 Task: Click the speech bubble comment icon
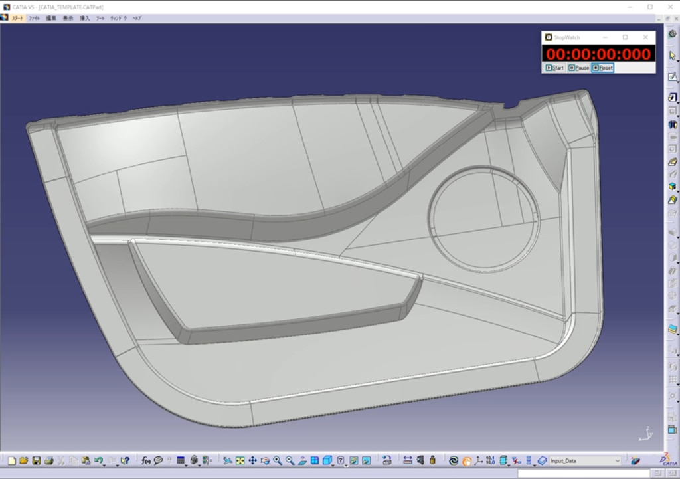pos(158,461)
